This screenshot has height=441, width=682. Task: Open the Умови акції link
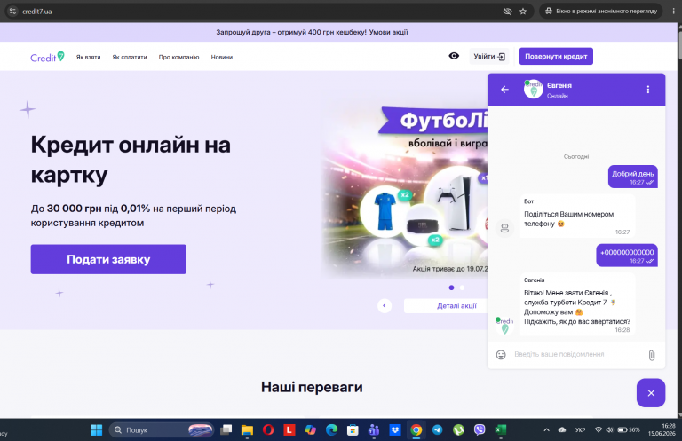388,32
